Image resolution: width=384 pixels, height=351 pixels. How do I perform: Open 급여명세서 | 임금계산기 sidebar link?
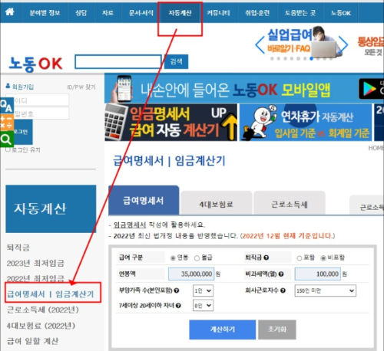(51, 294)
